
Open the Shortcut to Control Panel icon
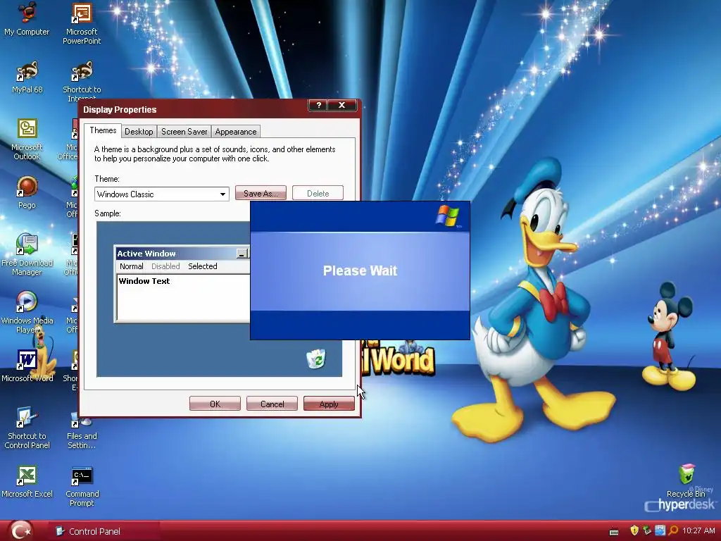click(x=27, y=428)
